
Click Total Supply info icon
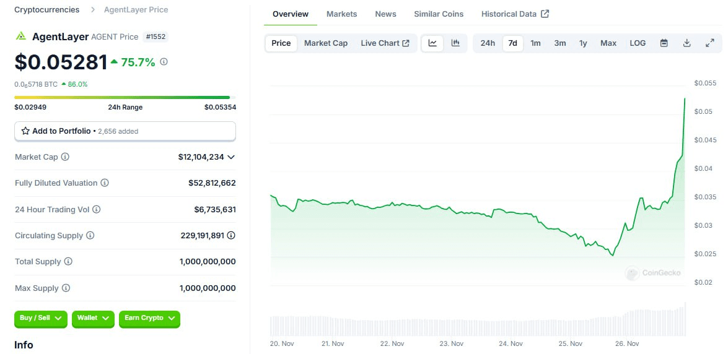pos(68,261)
